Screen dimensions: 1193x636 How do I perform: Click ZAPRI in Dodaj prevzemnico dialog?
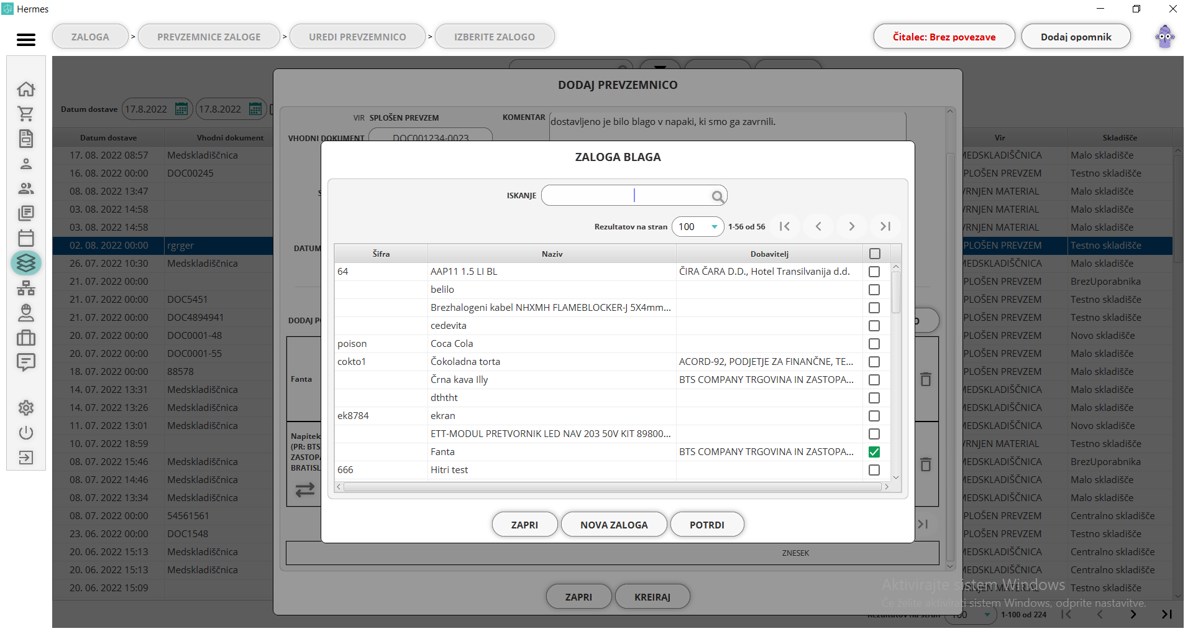[578, 597]
